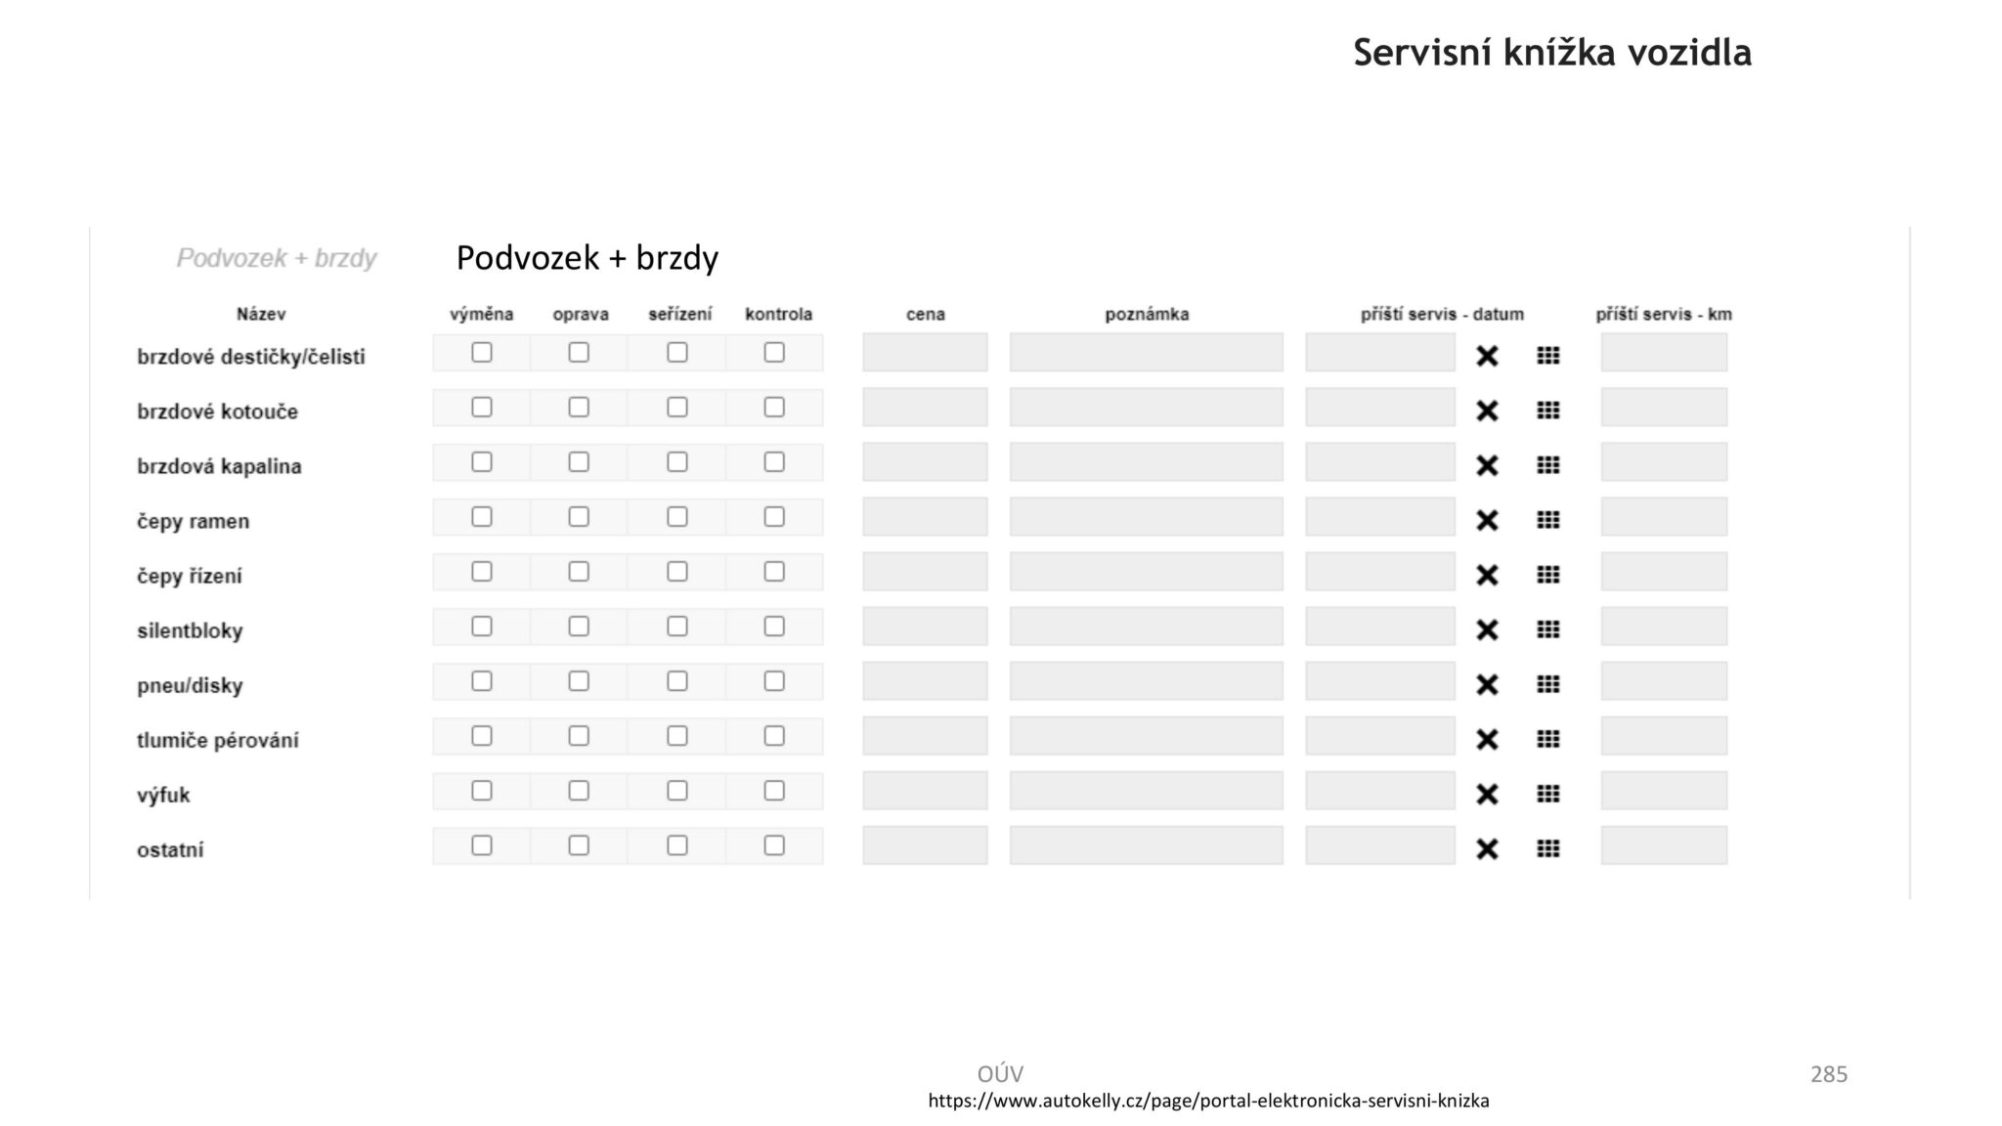Image resolution: width=2002 pixels, height=1126 pixels.
Task: Clear next service date for brzdové destičky/čelisti
Action: tap(1487, 356)
